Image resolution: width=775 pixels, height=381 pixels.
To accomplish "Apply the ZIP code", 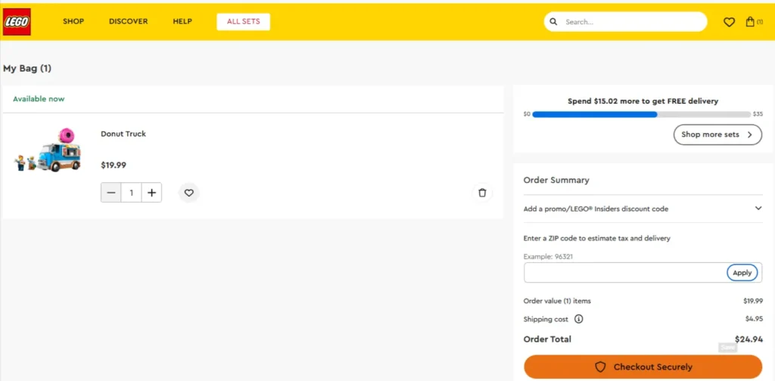I will pos(742,272).
